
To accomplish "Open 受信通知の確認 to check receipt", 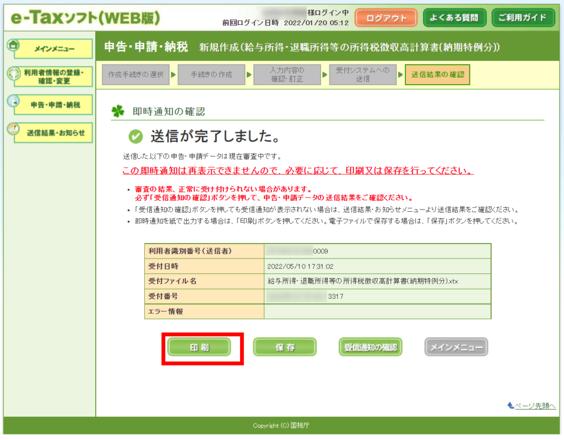I will coord(370,347).
